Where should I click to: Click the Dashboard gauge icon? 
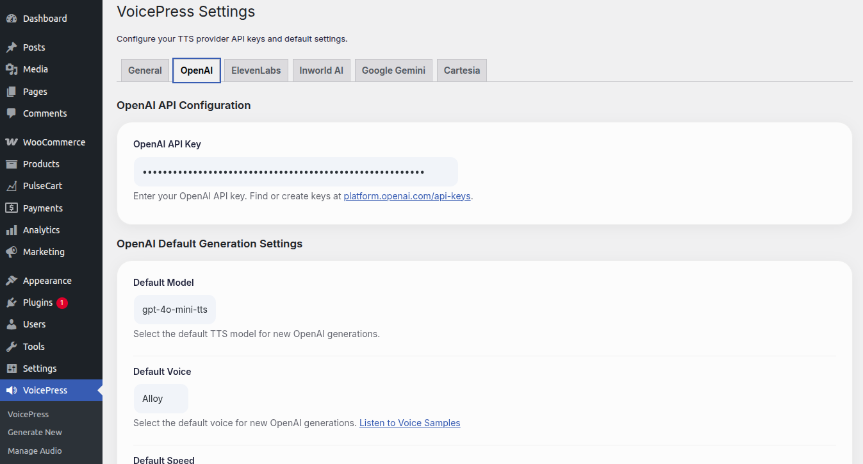point(12,19)
